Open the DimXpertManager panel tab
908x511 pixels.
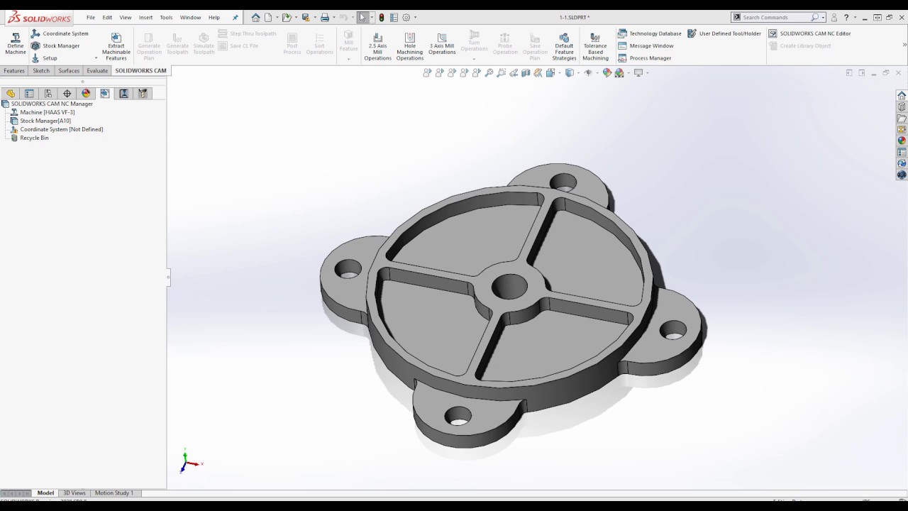coord(67,93)
